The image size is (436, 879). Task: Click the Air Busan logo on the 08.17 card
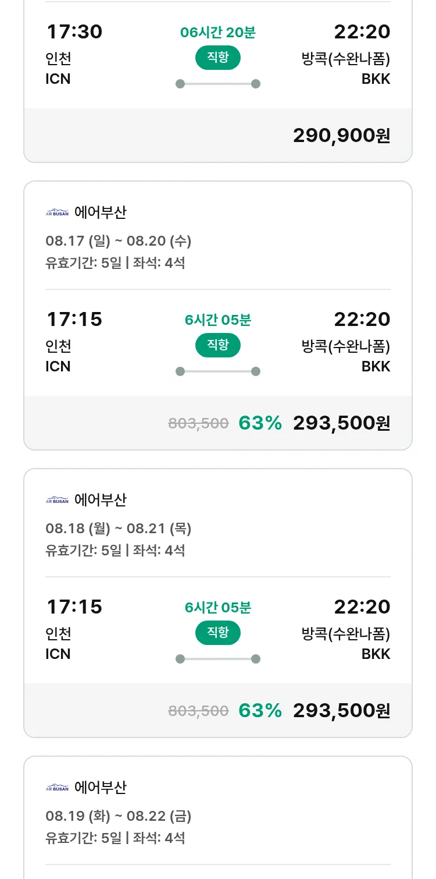click(57, 212)
